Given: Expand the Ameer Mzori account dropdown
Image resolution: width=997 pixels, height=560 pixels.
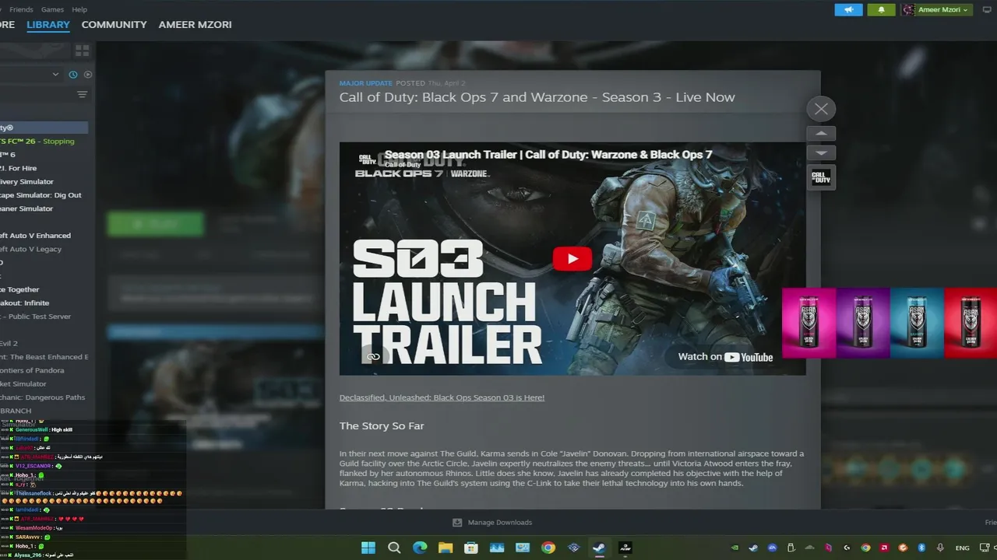Looking at the screenshot, I should click(x=937, y=9).
